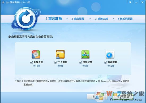Select step 4 新系统配置
The width and height of the screenshot is (146, 103).
pyautogui.click(x=125, y=19)
